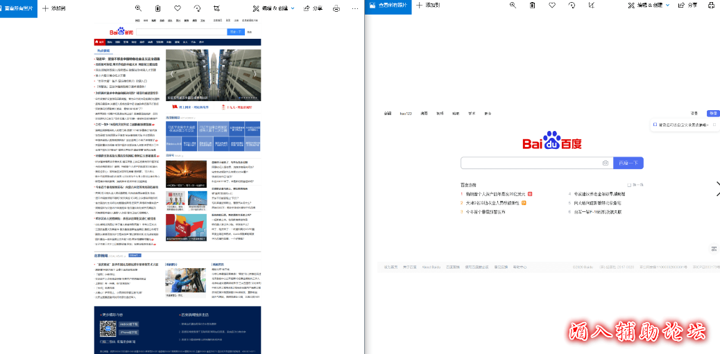Expand 'Edit & Create' dropdown in right window
Image resolution: width=720 pixels, height=354 pixels.
[649, 5]
